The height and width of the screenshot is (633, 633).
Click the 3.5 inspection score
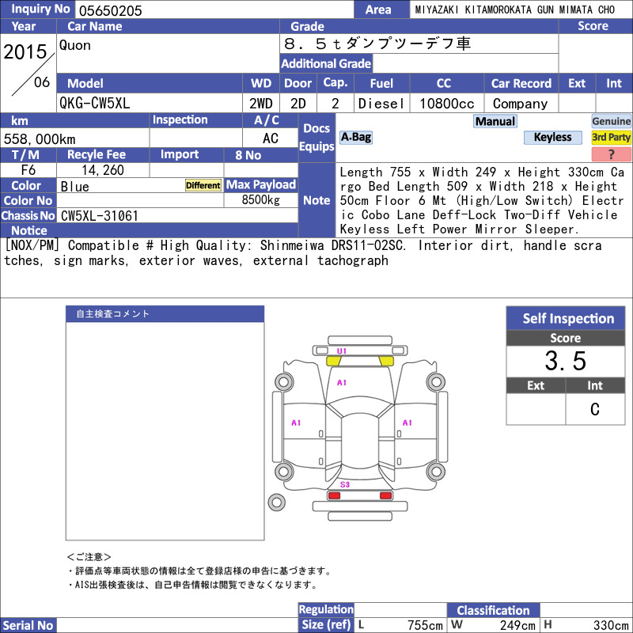[566, 361]
